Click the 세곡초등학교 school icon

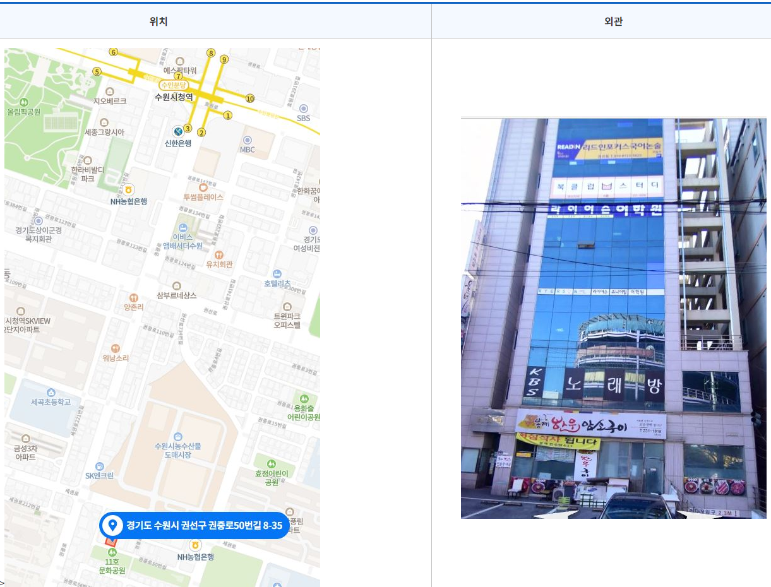coord(51,393)
